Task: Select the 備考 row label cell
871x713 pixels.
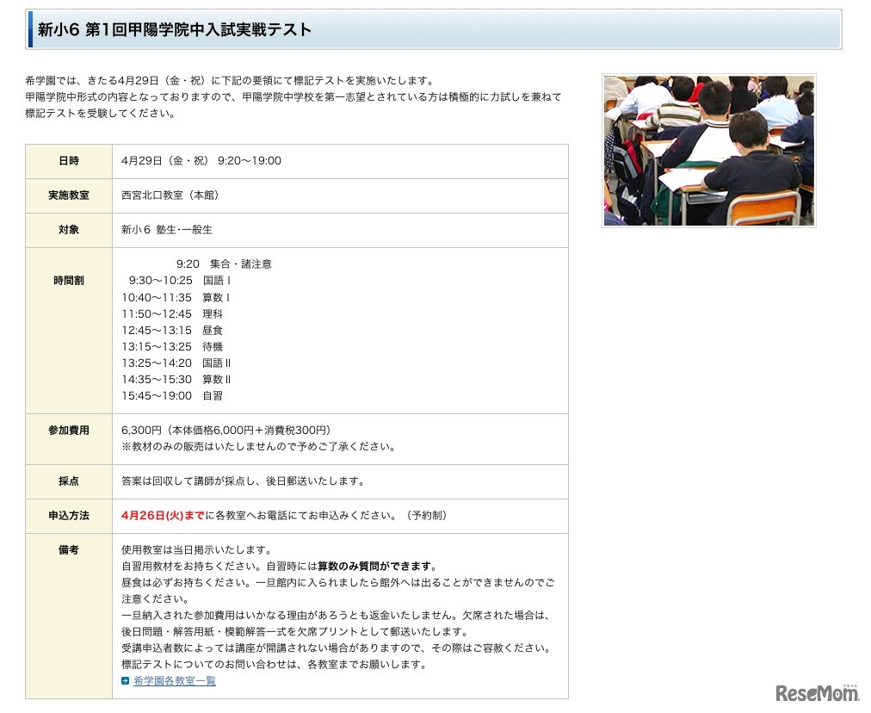Action: [68, 551]
